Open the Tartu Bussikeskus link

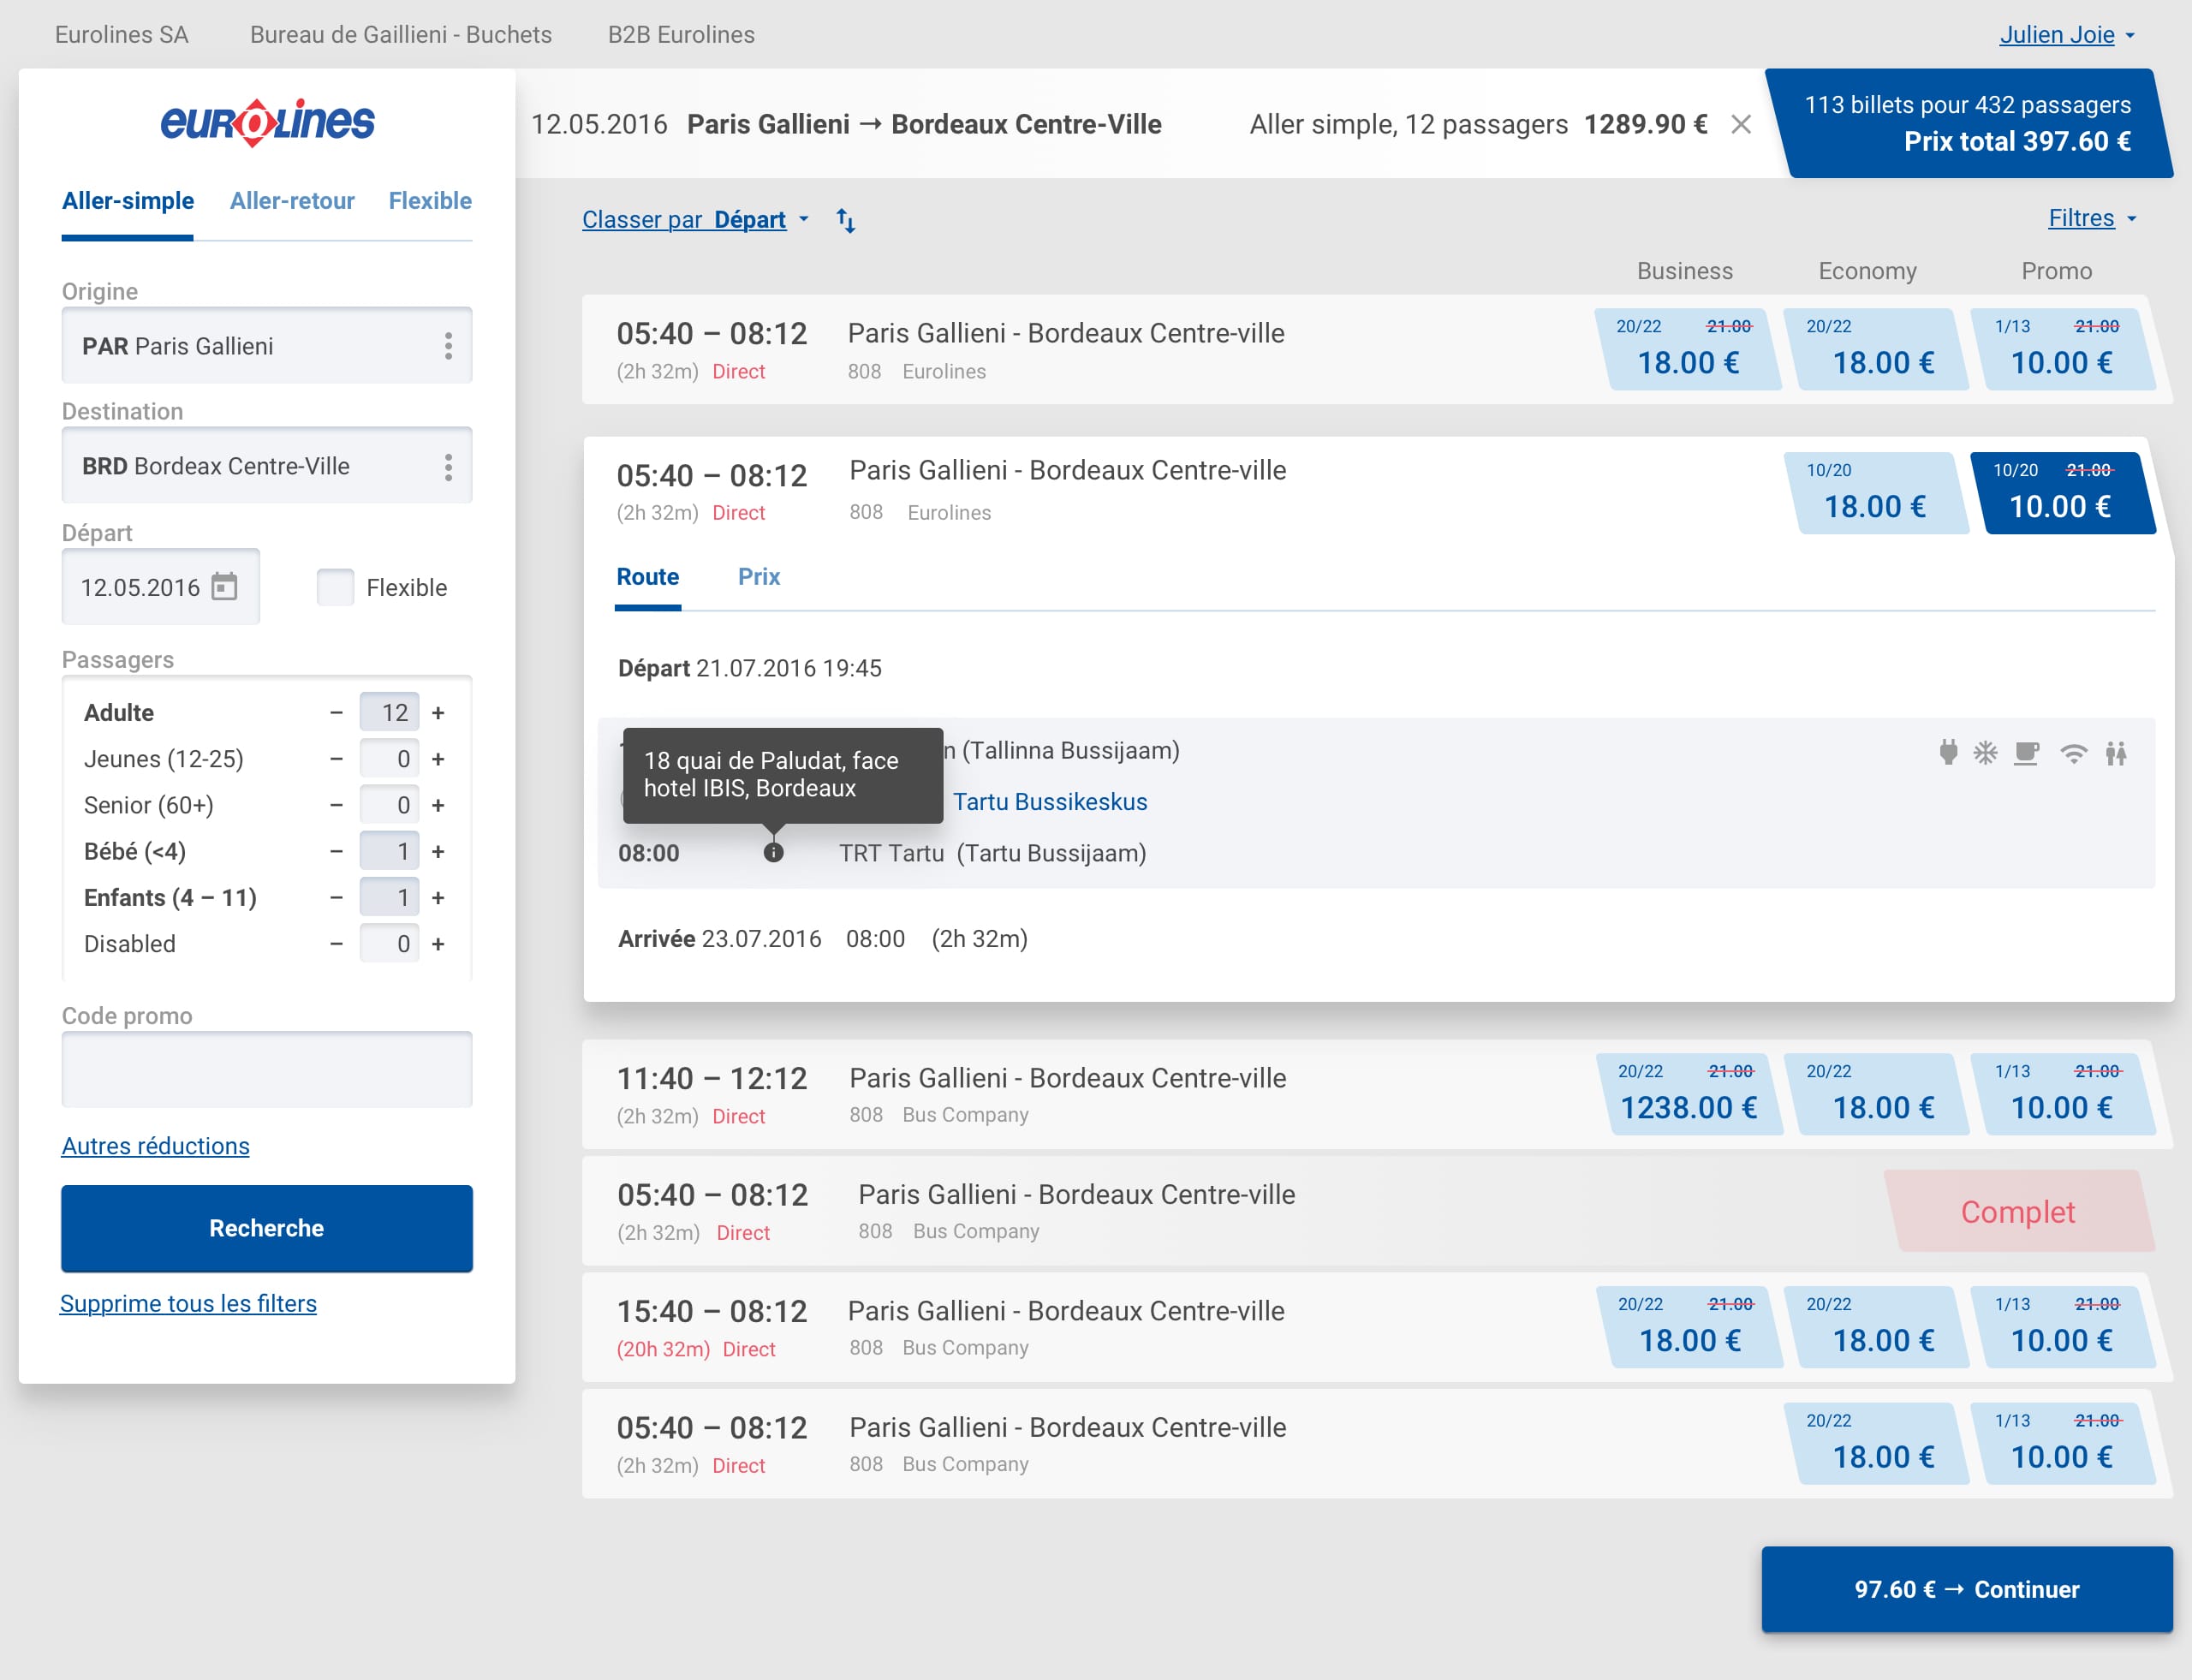(x=1050, y=802)
